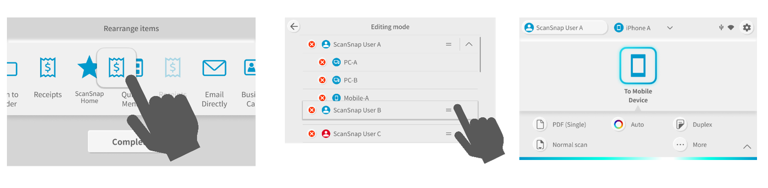Click the PDF (Single) file format icon
Viewport: 768px width, 188px height.
tap(540, 125)
